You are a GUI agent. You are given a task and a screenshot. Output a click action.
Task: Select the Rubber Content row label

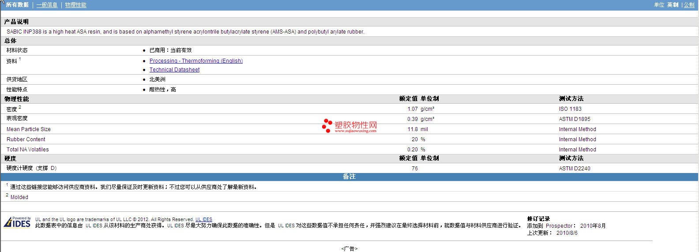click(x=26, y=139)
